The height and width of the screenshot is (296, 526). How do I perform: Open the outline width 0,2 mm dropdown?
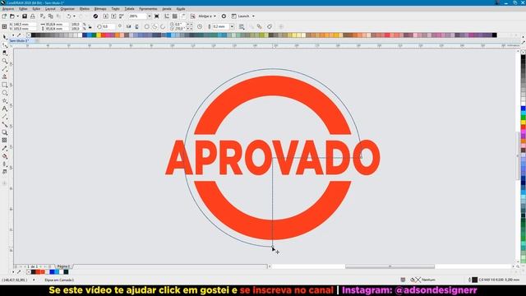pyautogui.click(x=232, y=26)
